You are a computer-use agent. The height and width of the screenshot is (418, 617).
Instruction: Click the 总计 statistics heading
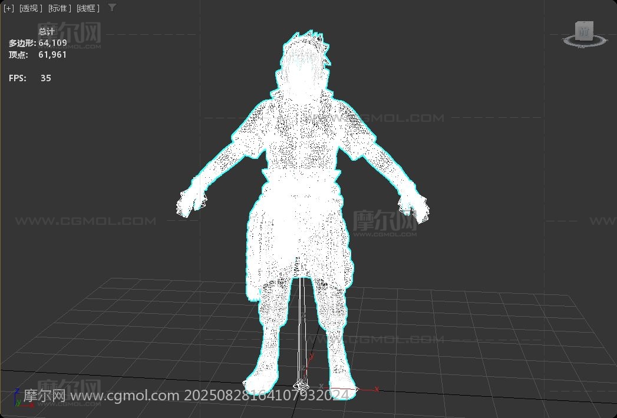pos(47,32)
